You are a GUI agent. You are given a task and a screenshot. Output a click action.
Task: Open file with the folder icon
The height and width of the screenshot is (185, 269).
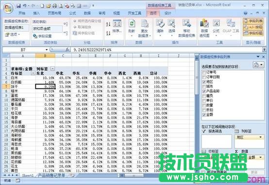pyautogui.click(x=49, y=6)
